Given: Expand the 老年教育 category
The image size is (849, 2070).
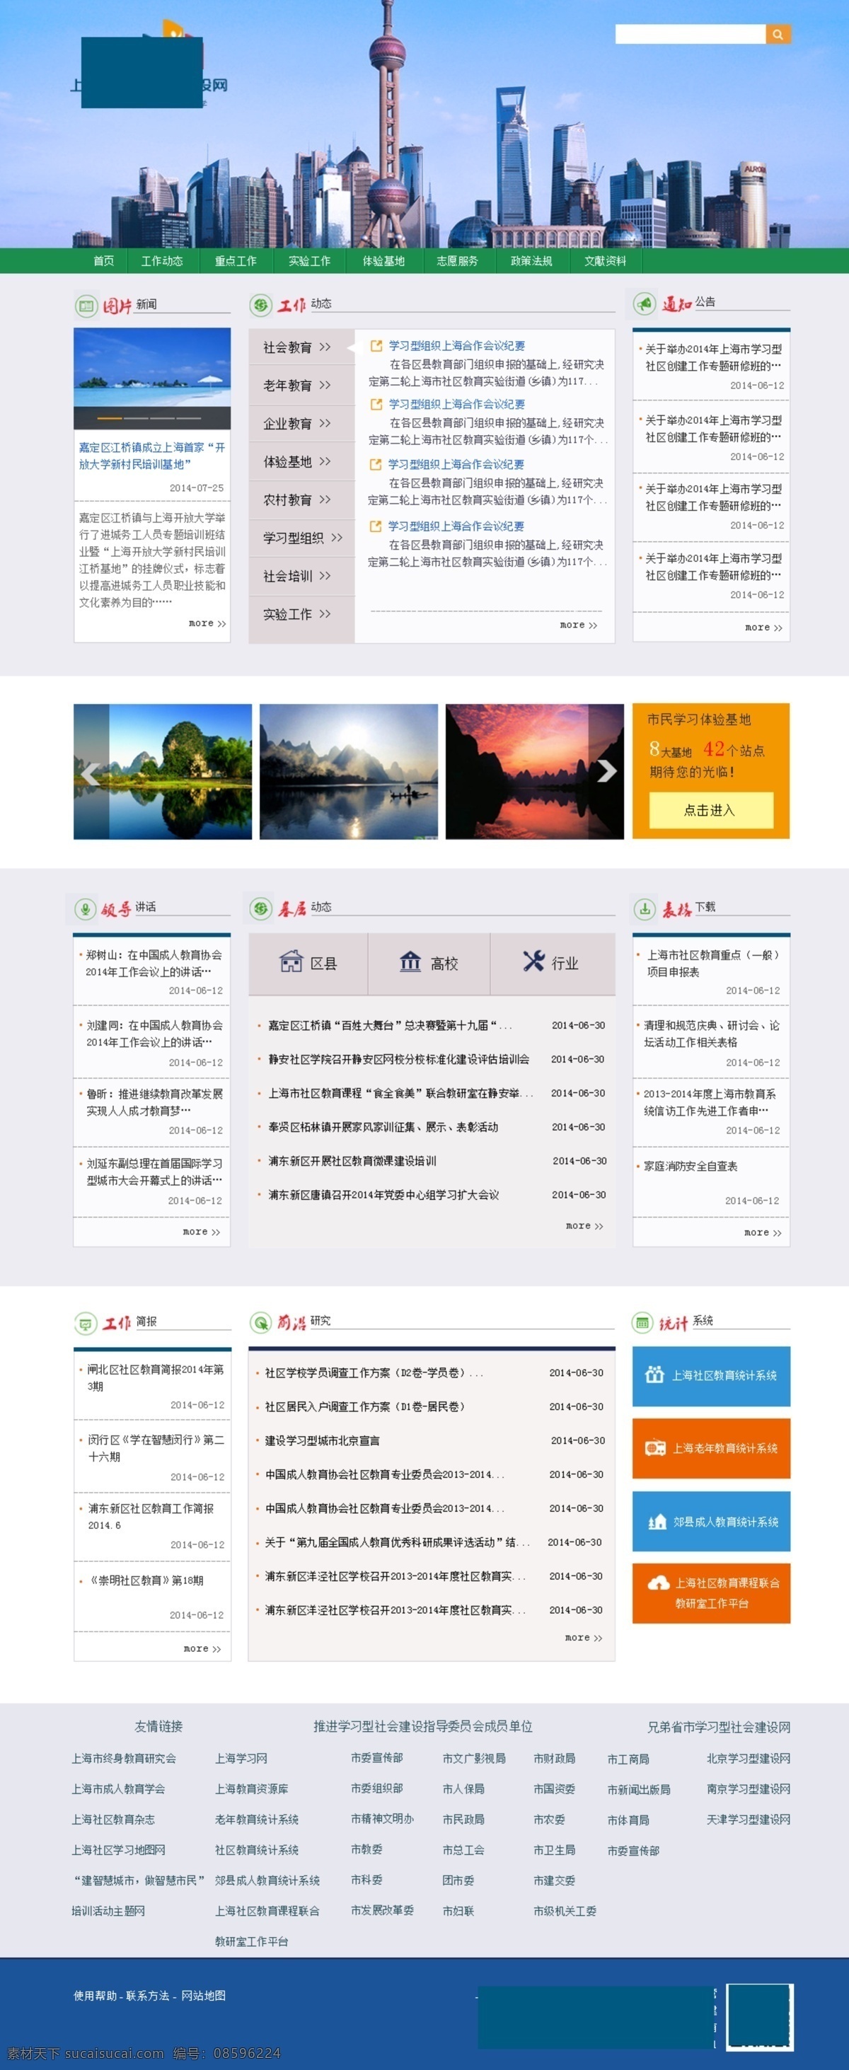Looking at the screenshot, I should 297,385.
